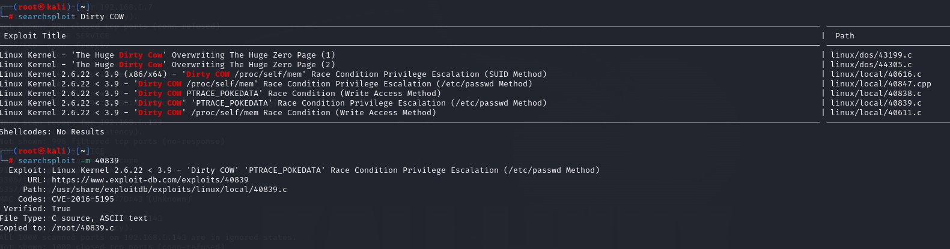The height and width of the screenshot is (249, 950).
Task: Click the 'Path' column header
Action: [x=844, y=36]
